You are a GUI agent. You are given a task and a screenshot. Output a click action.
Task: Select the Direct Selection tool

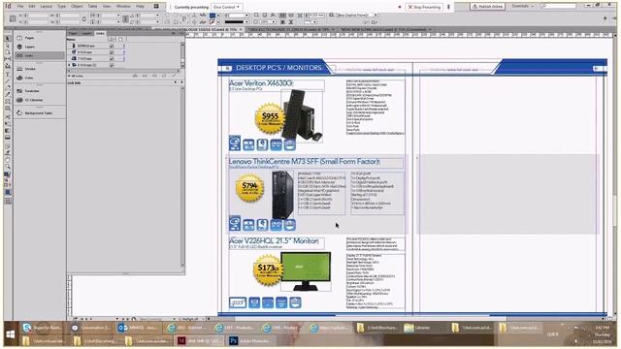click(8, 46)
